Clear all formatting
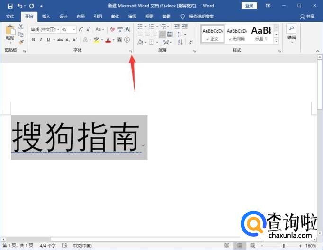 pos(112,29)
